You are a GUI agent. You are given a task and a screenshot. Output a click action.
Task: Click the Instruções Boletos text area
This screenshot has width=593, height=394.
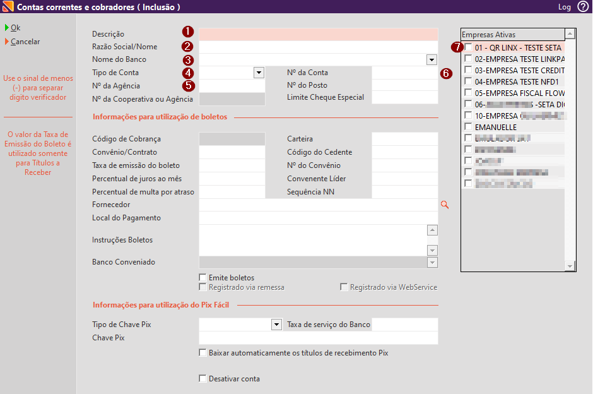pos(313,241)
